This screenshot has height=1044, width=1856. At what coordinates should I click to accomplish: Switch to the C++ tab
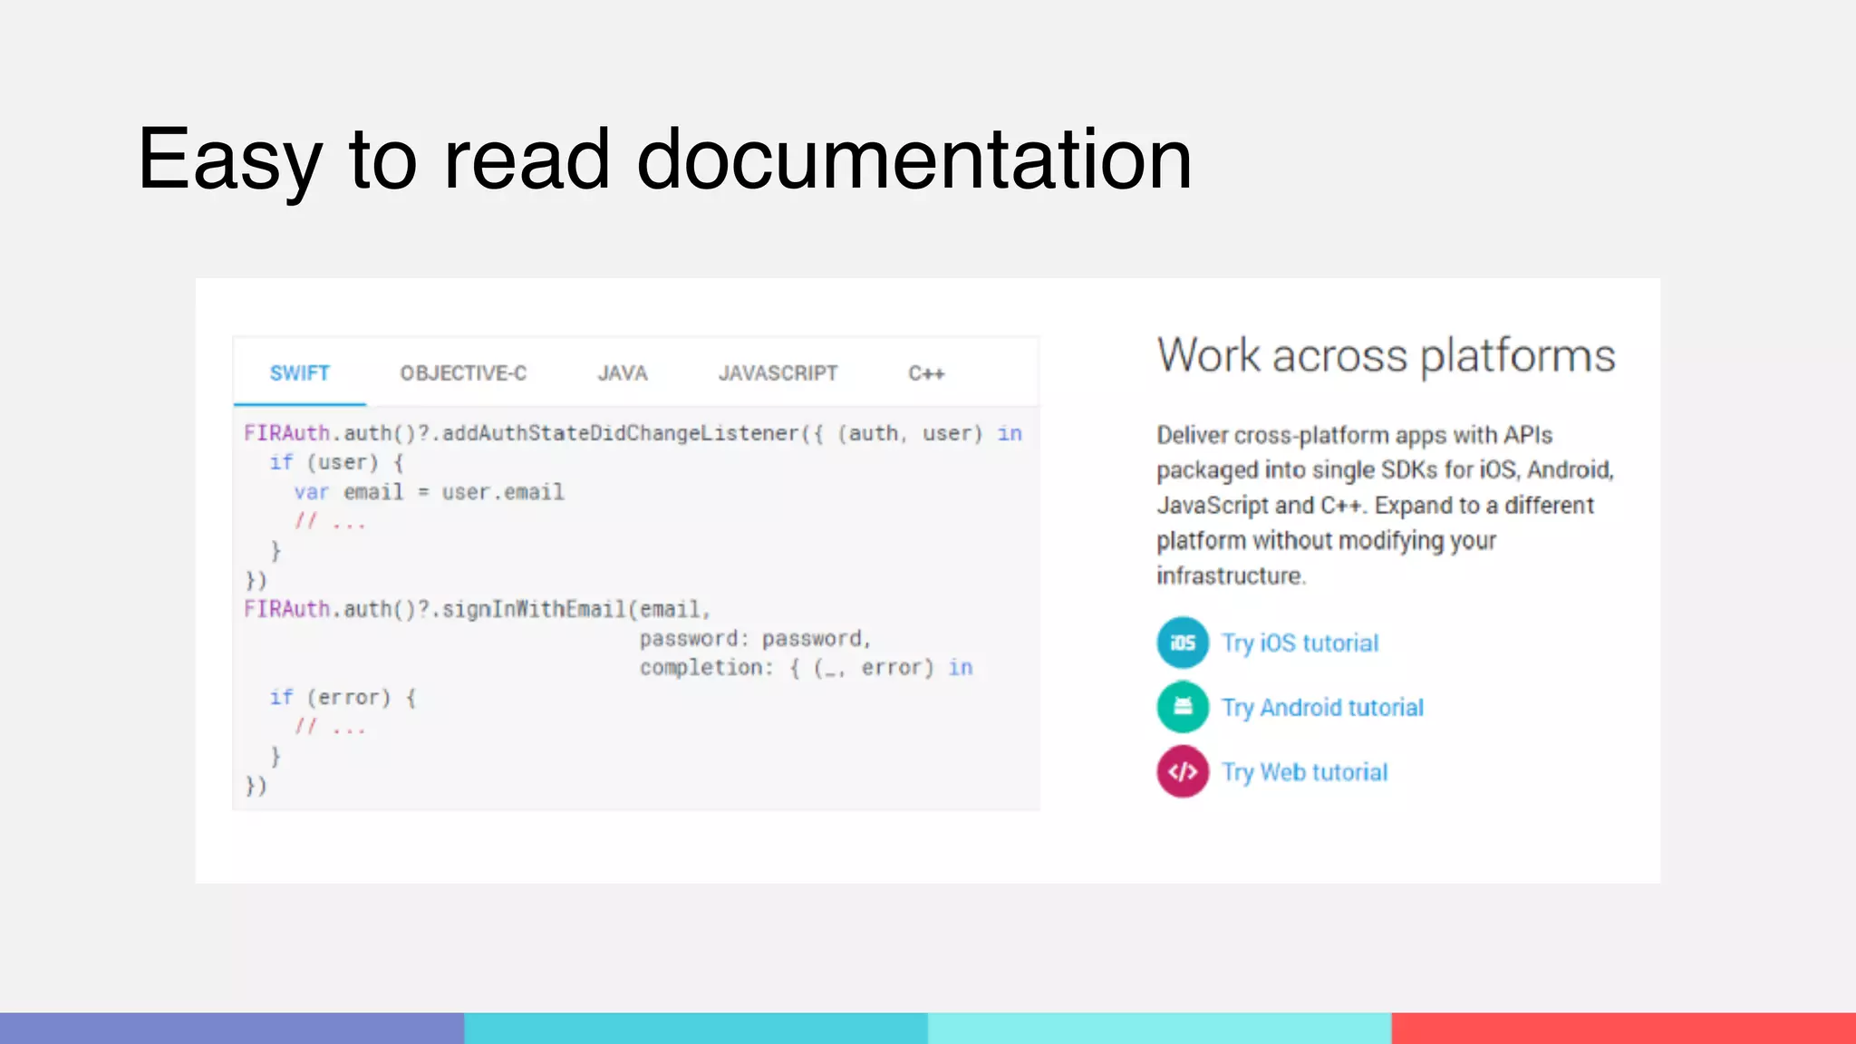[926, 373]
